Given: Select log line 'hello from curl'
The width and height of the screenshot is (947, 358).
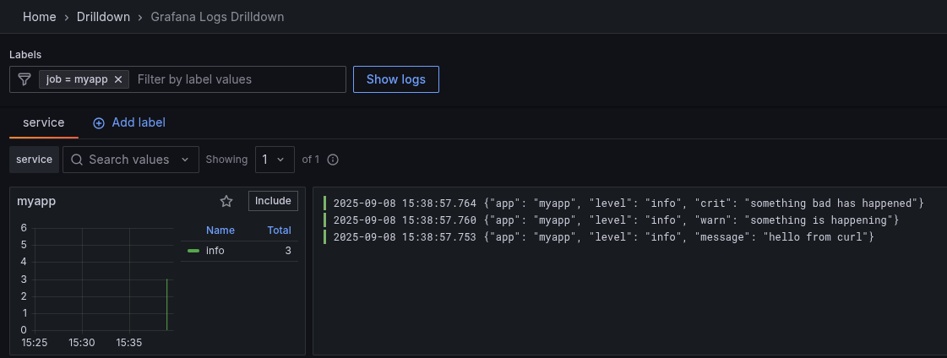Looking at the screenshot, I should (603, 236).
